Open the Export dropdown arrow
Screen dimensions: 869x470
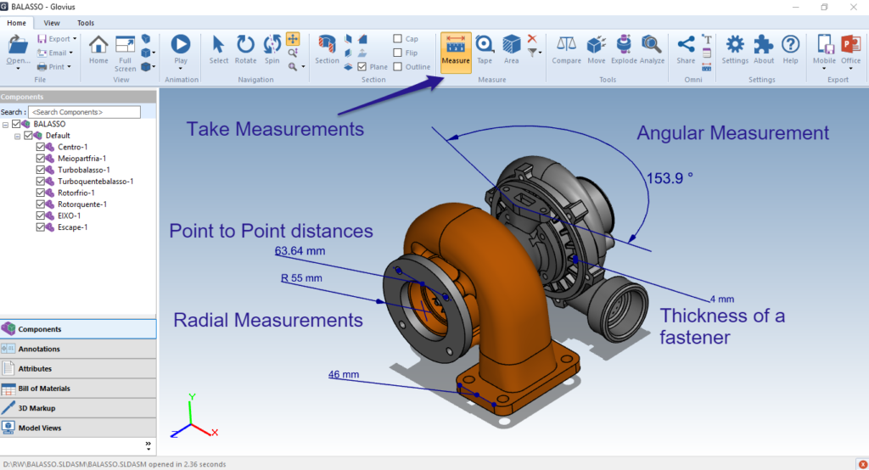(x=75, y=39)
